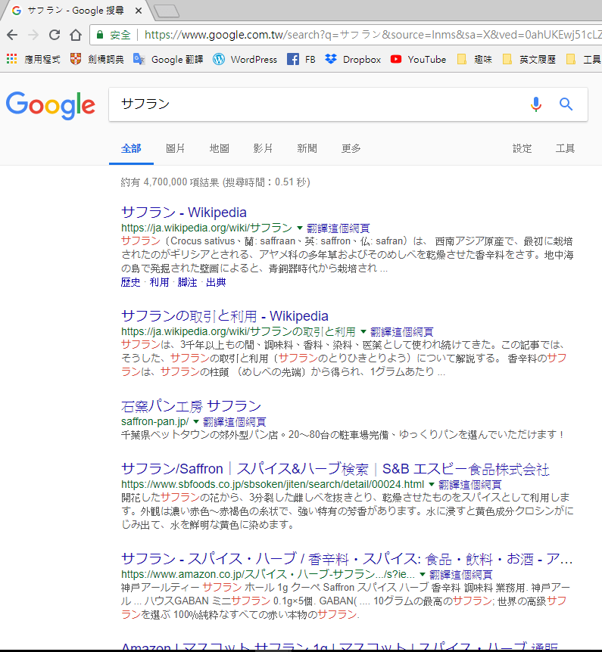Click the Google logo
Image resolution: width=602 pixels, height=652 pixels.
tap(51, 105)
